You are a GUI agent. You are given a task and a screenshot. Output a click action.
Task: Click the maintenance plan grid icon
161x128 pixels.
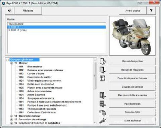click(x=103, y=104)
